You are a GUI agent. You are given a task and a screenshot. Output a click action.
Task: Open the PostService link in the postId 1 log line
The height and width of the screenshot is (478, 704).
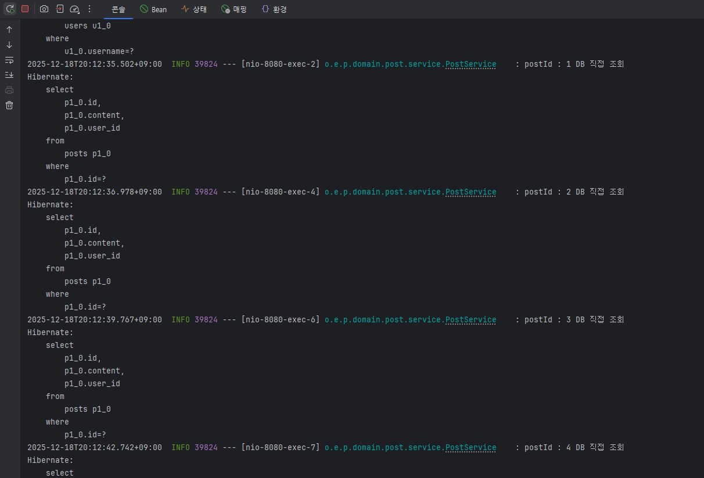click(470, 64)
